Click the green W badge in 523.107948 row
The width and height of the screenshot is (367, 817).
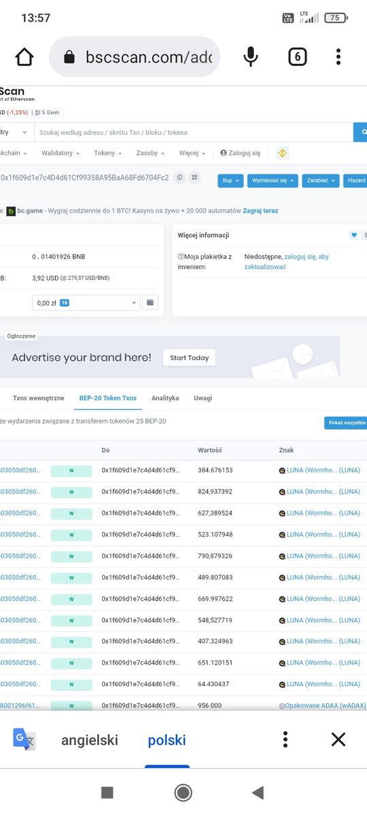71,534
